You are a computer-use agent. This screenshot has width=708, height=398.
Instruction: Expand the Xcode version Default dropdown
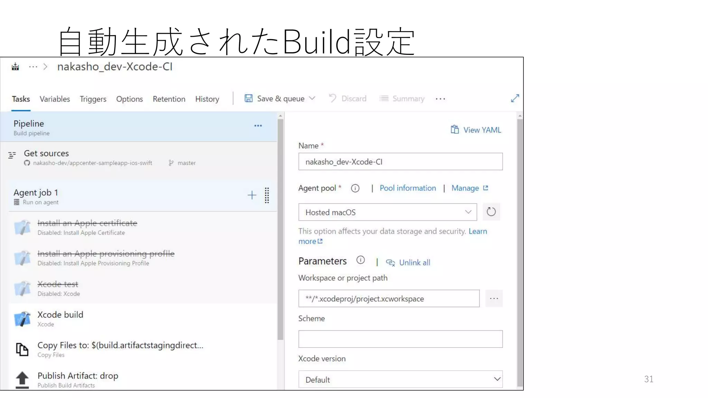coord(400,379)
